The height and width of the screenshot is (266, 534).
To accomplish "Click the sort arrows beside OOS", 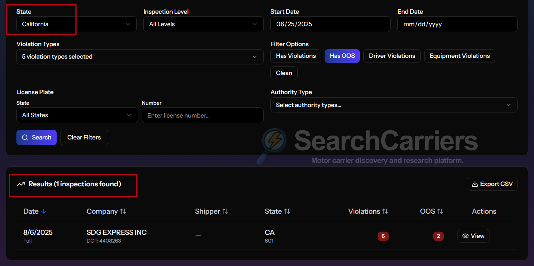I will [440, 211].
